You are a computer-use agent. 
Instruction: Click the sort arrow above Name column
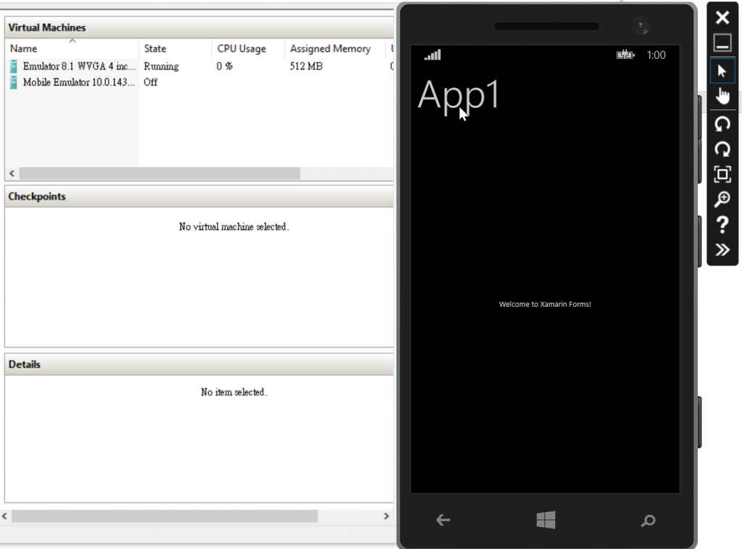coord(72,41)
